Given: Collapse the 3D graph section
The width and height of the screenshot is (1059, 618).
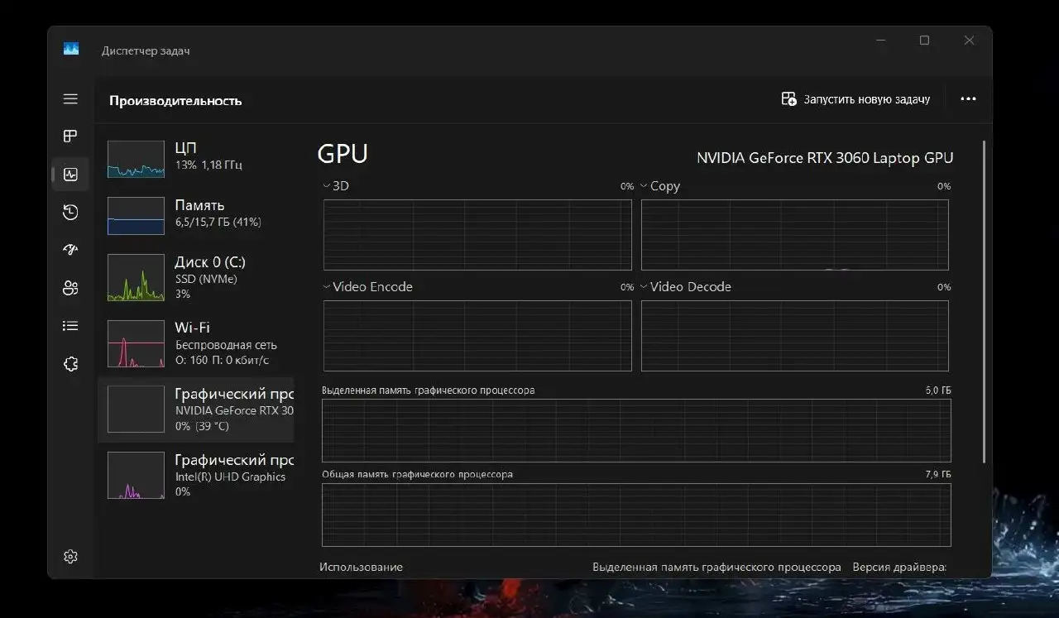Looking at the screenshot, I should (325, 185).
